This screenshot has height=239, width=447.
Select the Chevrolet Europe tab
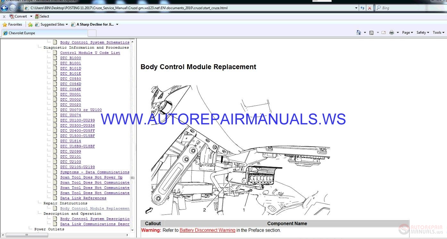point(44,33)
